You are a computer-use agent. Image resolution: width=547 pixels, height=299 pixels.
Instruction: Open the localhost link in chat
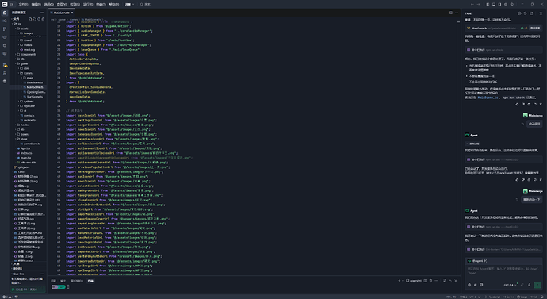coord(504,173)
